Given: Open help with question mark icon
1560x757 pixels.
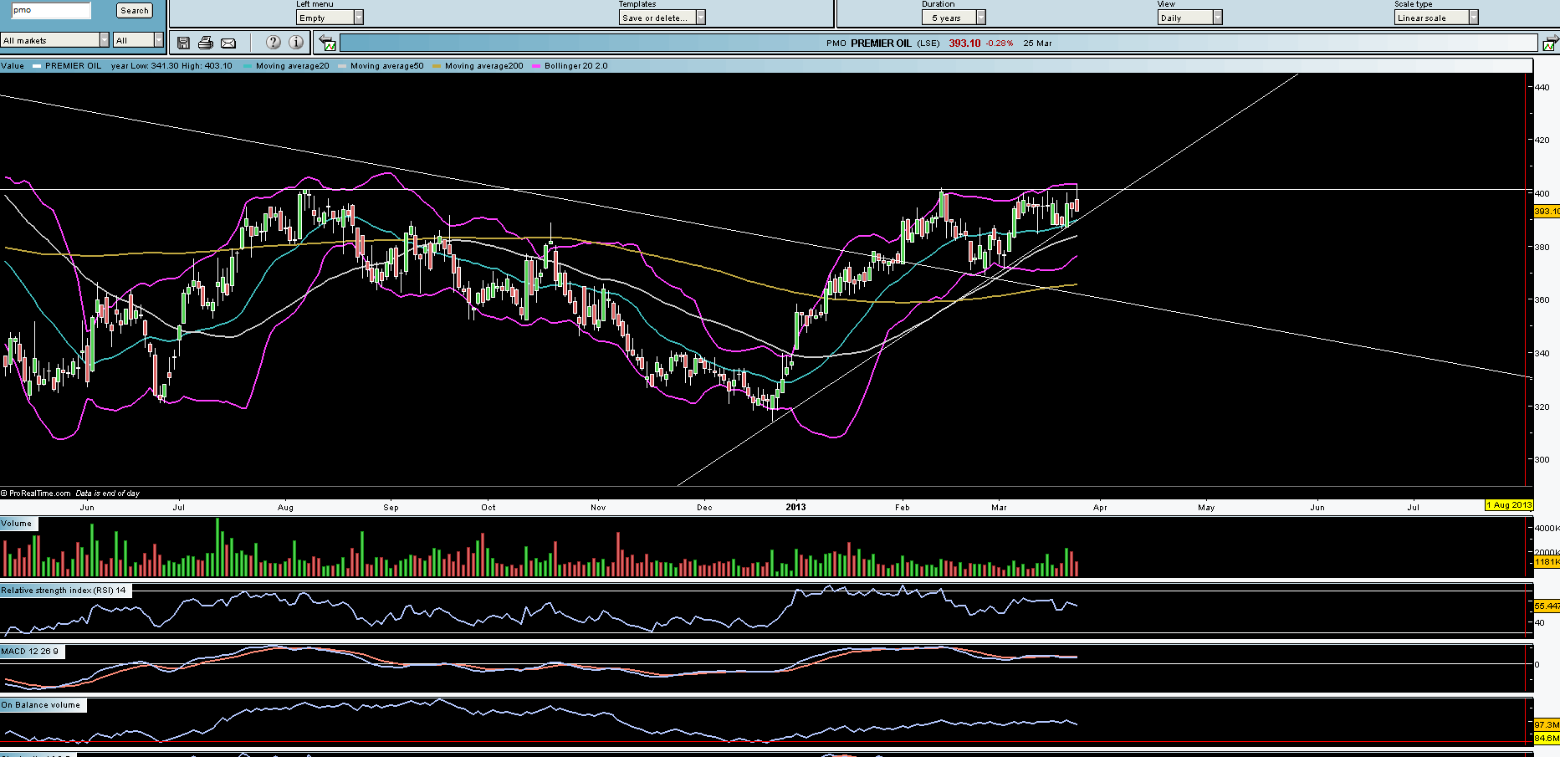Looking at the screenshot, I should (x=273, y=42).
